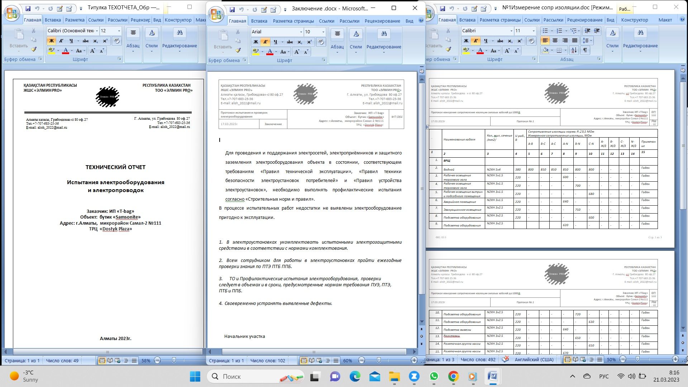The width and height of the screenshot is (688, 387).
Task: Click red font color button in Заключение
Action: [x=270, y=52]
